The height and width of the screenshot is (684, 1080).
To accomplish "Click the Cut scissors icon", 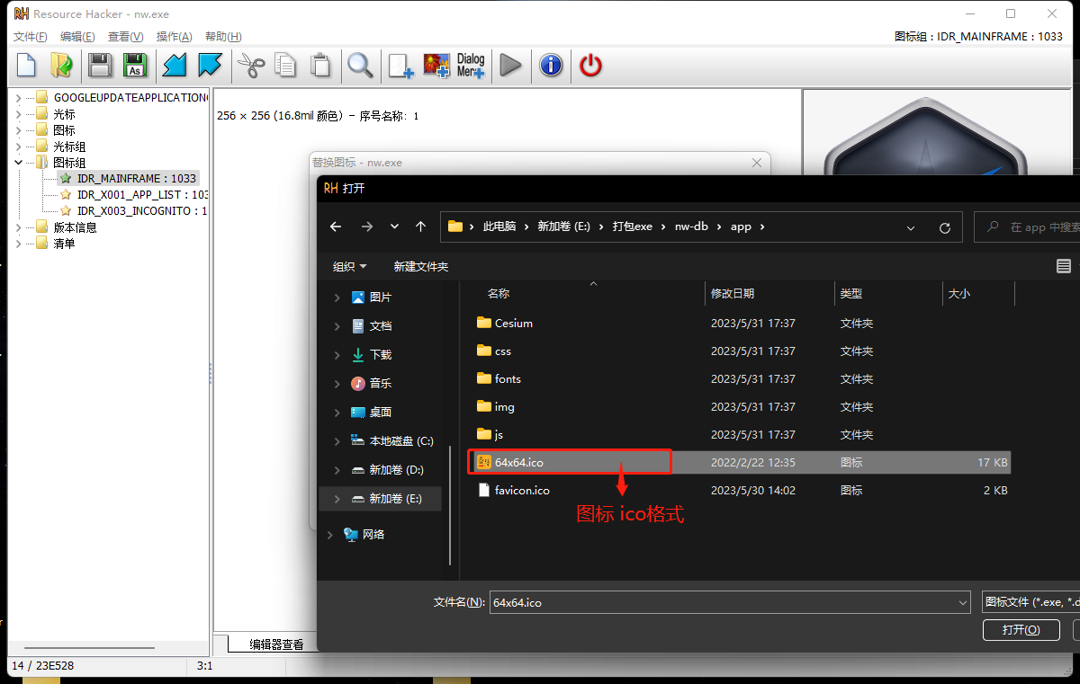I will [249, 65].
